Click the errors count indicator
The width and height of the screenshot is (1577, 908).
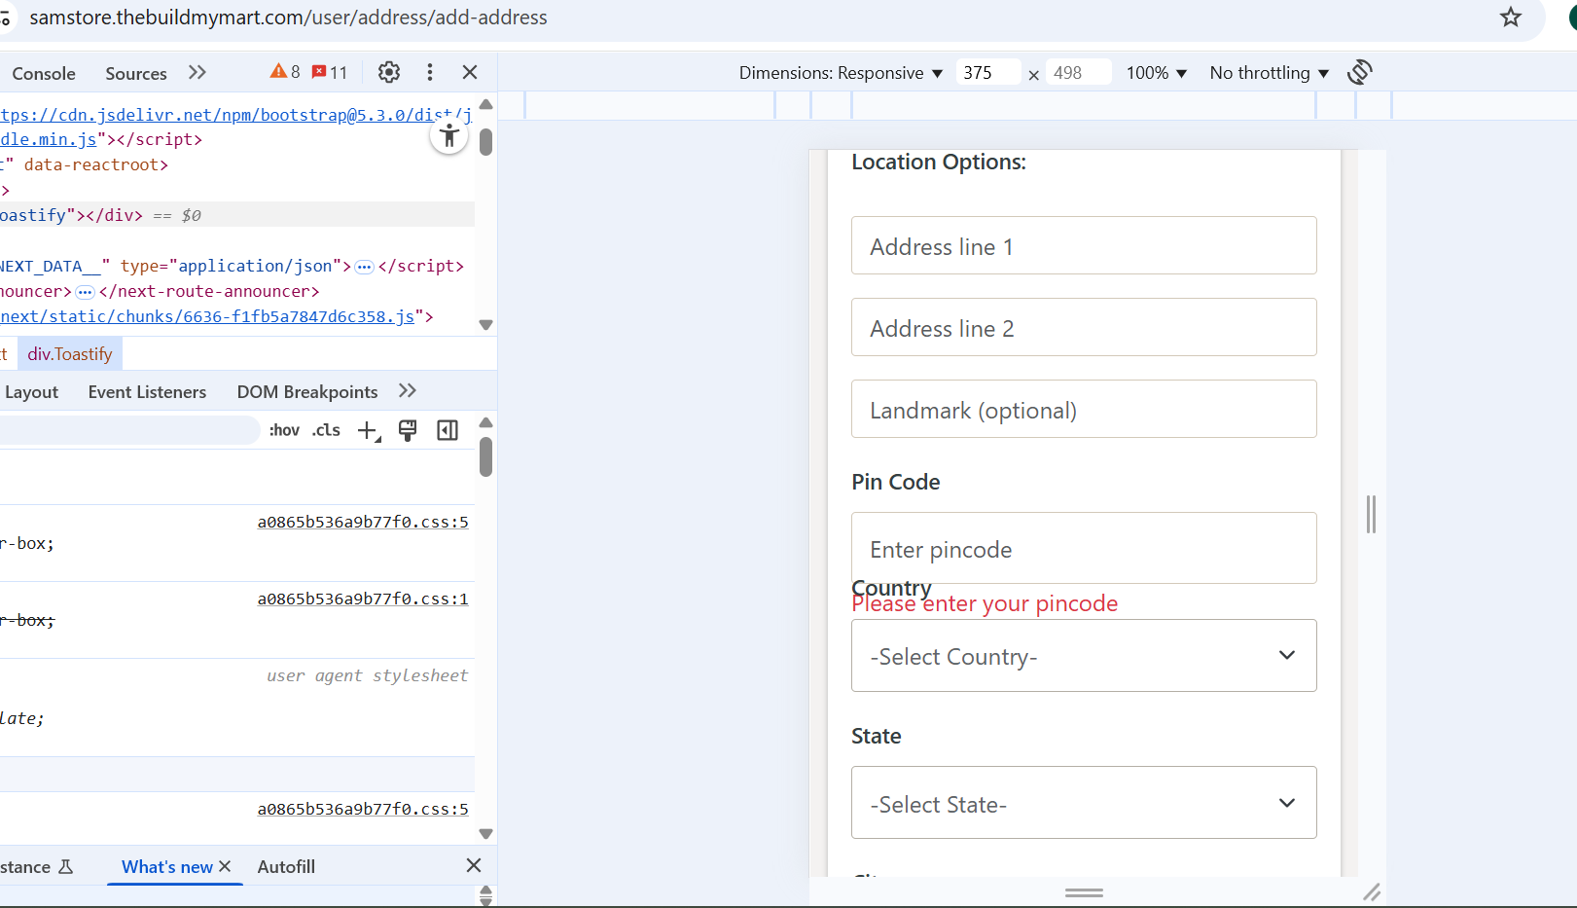[330, 72]
